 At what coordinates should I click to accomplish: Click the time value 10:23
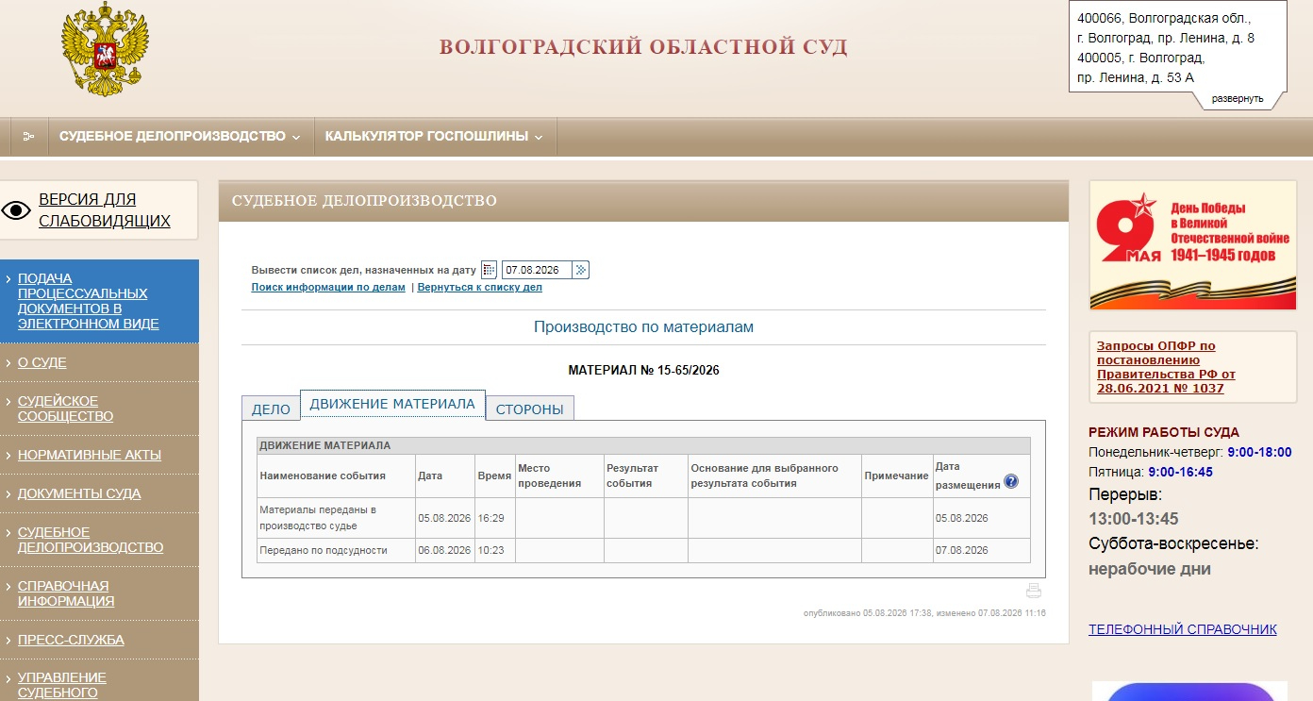click(491, 550)
